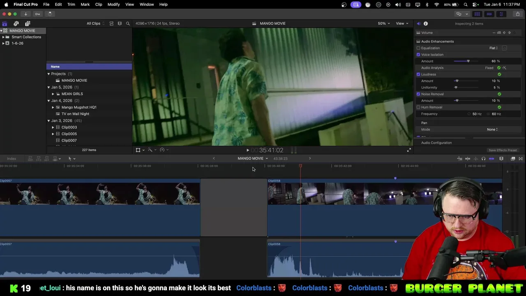Screen dimensions: 526x296
Task: Expand the Smart Collections folder
Action: 3,37
